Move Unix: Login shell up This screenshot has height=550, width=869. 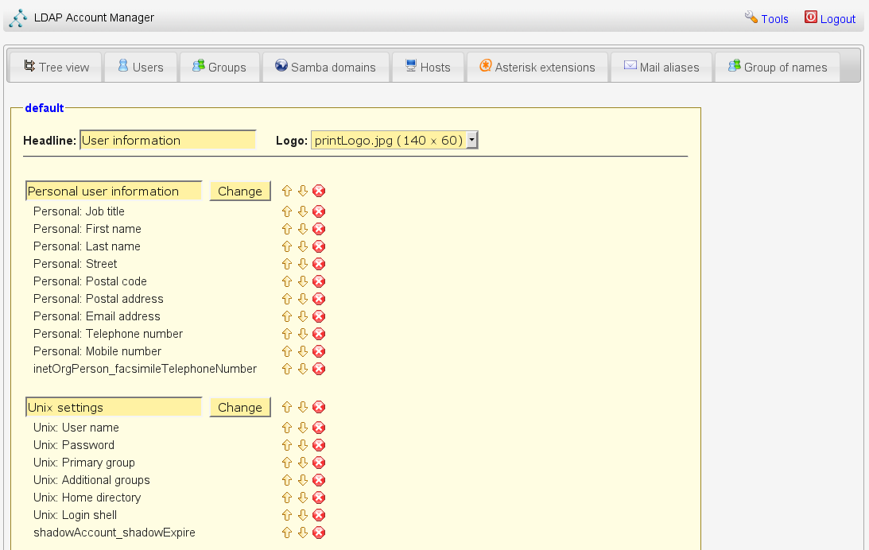pyautogui.click(x=286, y=515)
